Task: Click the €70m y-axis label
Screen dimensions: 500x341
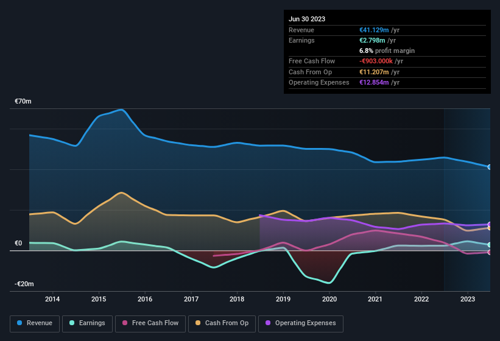Action: tap(23, 101)
